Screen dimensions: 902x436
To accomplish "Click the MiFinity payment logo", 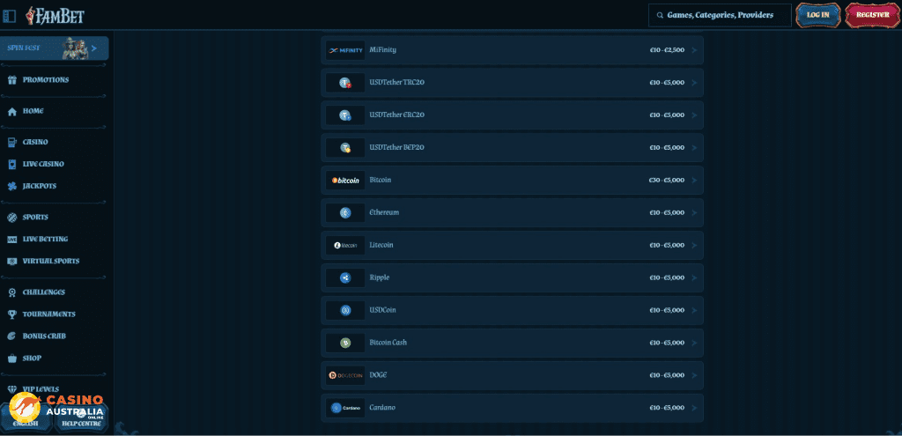I will point(345,50).
